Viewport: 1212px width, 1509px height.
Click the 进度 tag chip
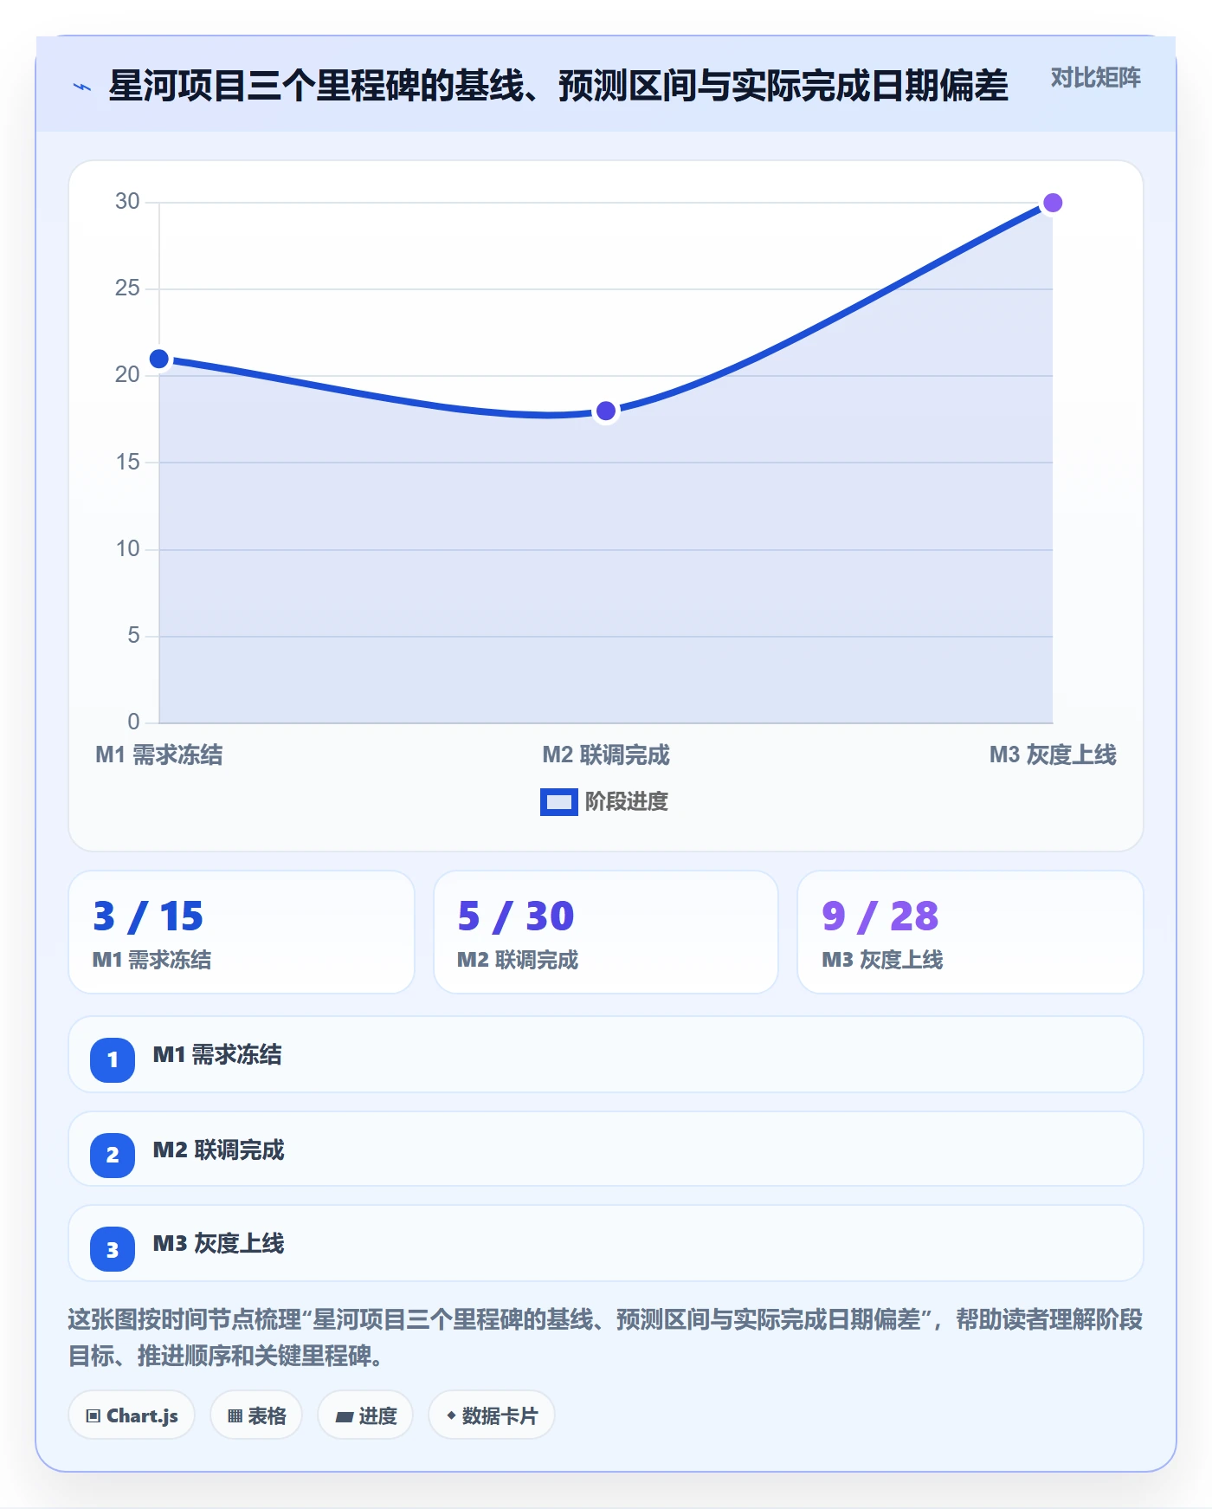click(x=365, y=1415)
